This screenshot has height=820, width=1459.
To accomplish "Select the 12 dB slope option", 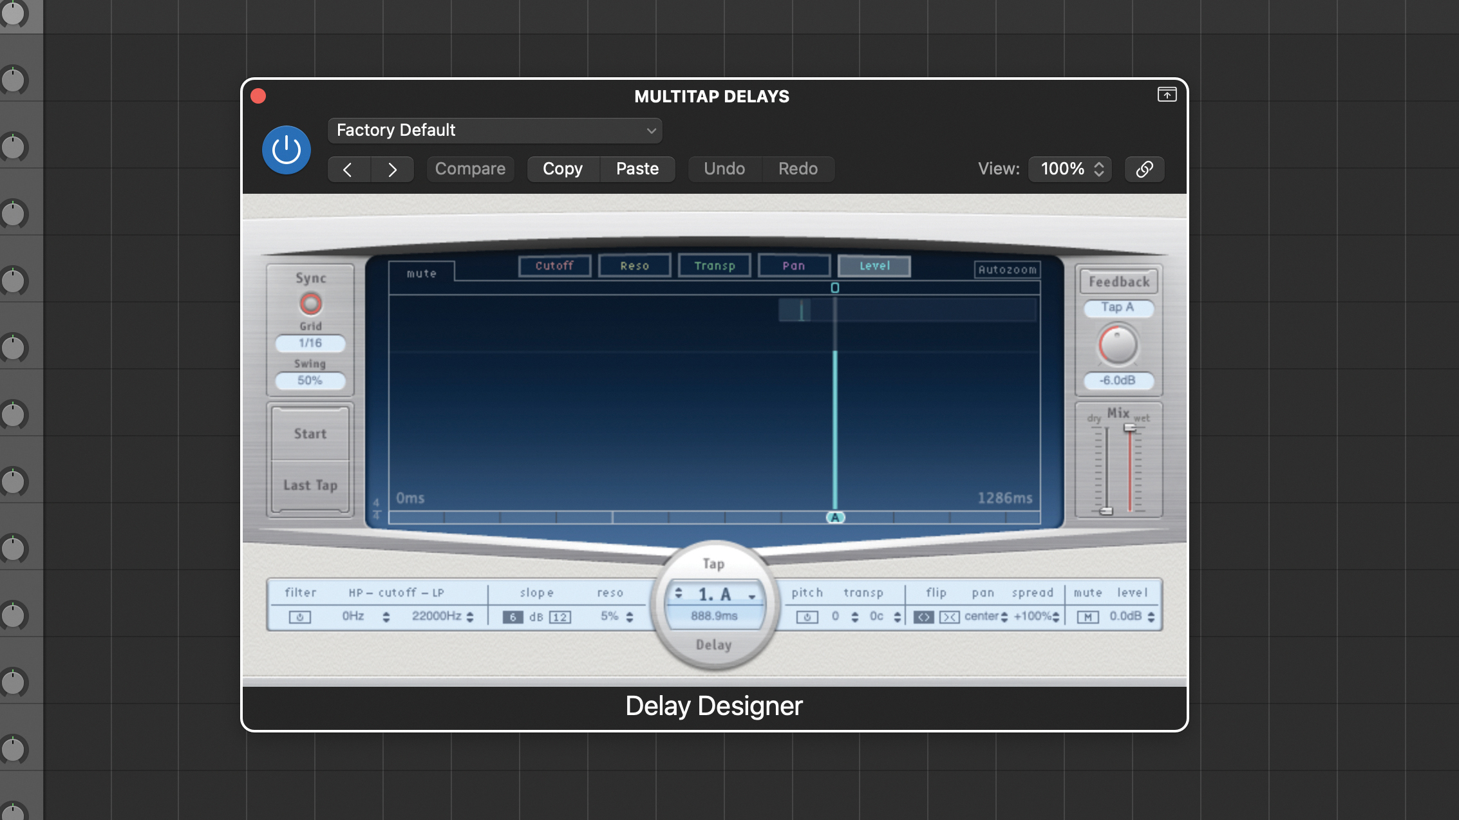I will (x=560, y=617).
